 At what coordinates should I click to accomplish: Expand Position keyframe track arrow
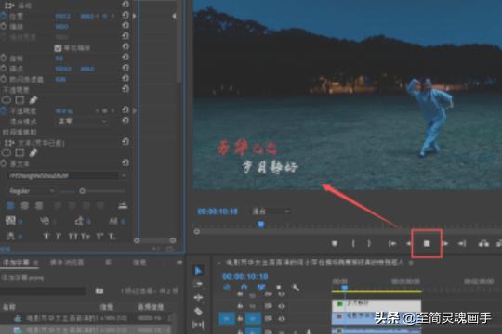[135, 16]
